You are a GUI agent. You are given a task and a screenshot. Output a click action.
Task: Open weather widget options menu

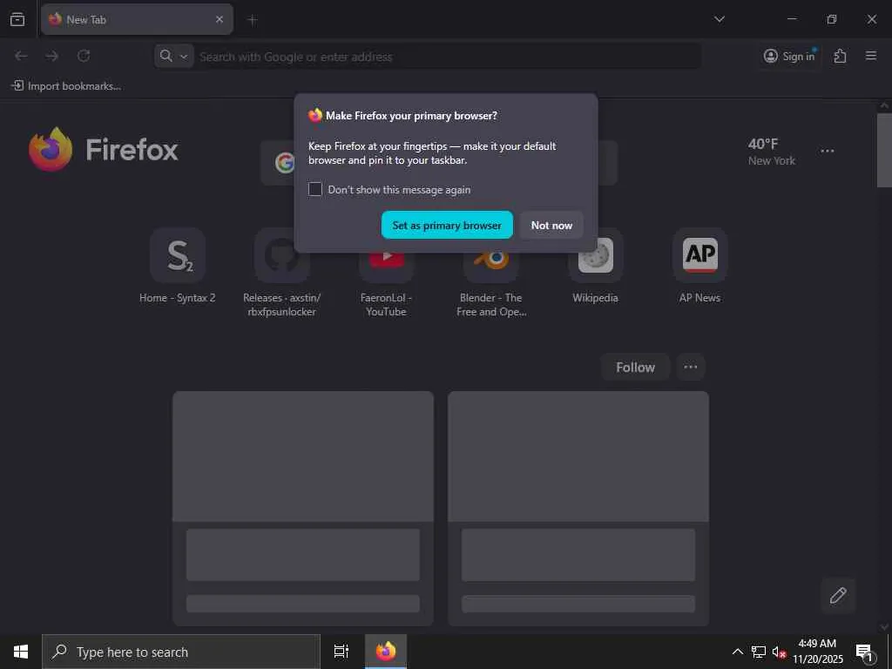pyautogui.click(x=828, y=151)
